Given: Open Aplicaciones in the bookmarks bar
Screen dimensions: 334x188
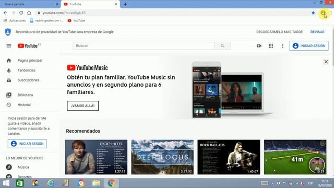Looking at the screenshot, I should coord(15,21).
